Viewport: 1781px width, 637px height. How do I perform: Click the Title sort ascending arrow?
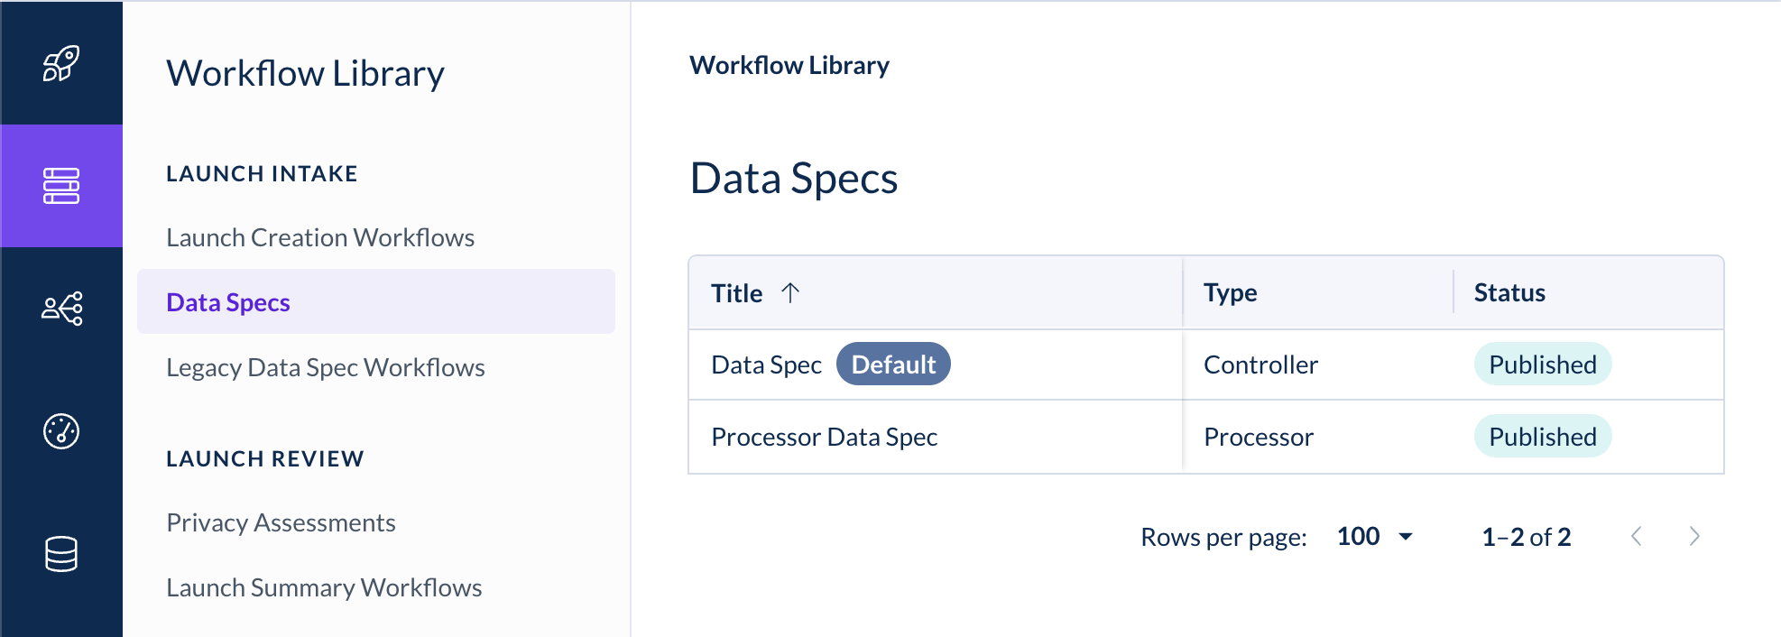[x=790, y=292]
